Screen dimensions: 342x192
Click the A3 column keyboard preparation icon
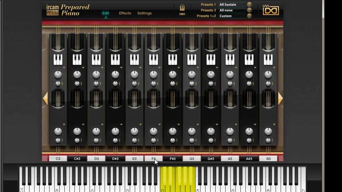pyautogui.click(x=230, y=60)
